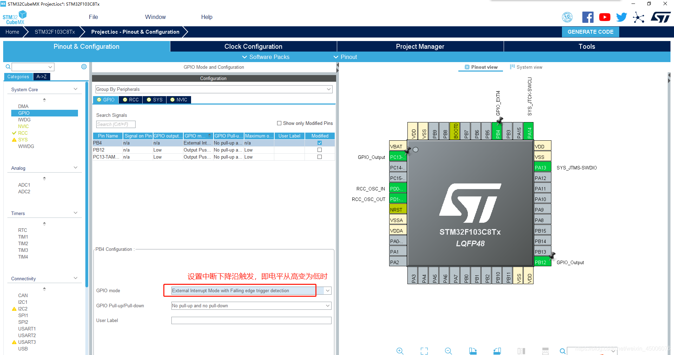This screenshot has height=355, width=674.
Task: Open the pin search dropdown arrow
Action: coord(614,351)
